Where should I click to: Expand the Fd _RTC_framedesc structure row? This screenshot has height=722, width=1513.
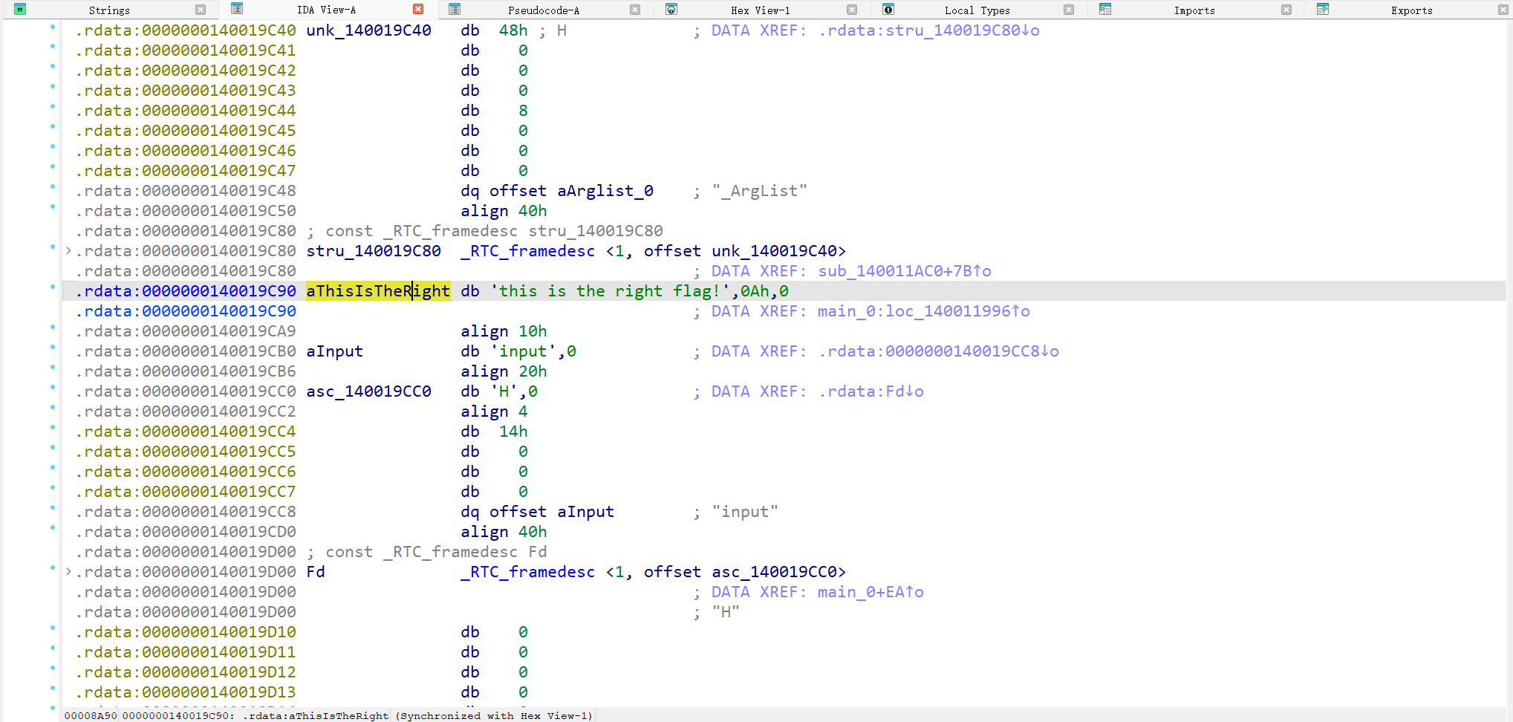tap(68, 572)
